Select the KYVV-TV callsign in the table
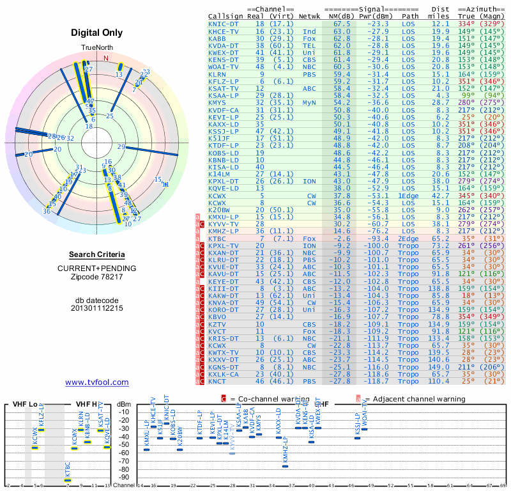This screenshot has height=491, width=511. [x=223, y=224]
